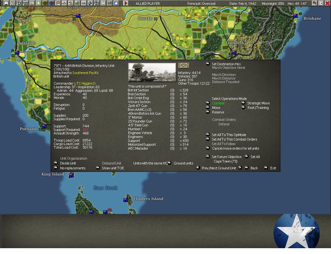The image size is (331, 254).
Task: Select Rest/Training operations mode
Action: 258,108
